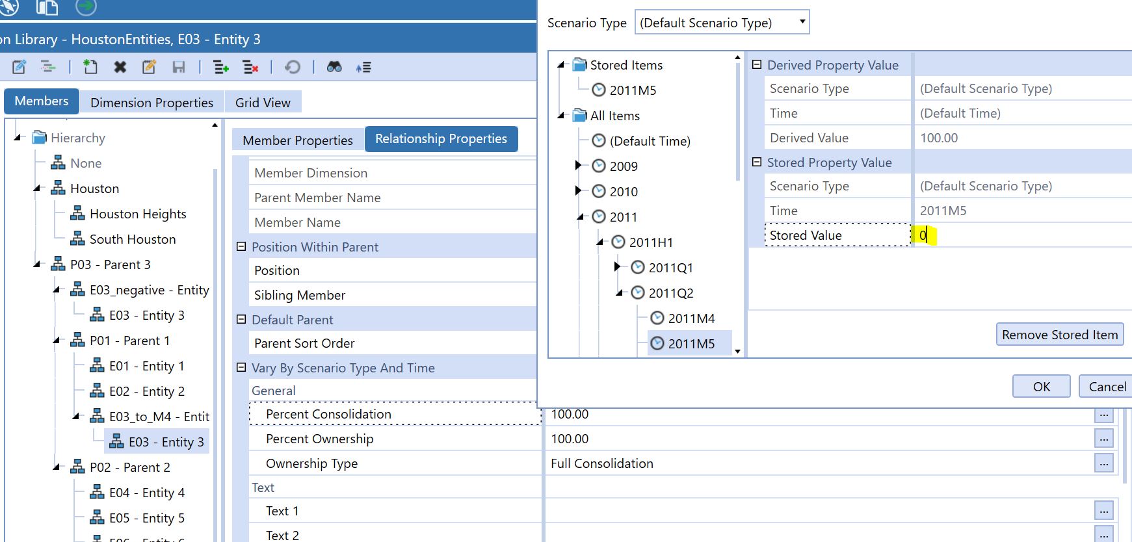Click the circular-arrow refresh icon in toolbar
1132x542 pixels.
click(293, 67)
